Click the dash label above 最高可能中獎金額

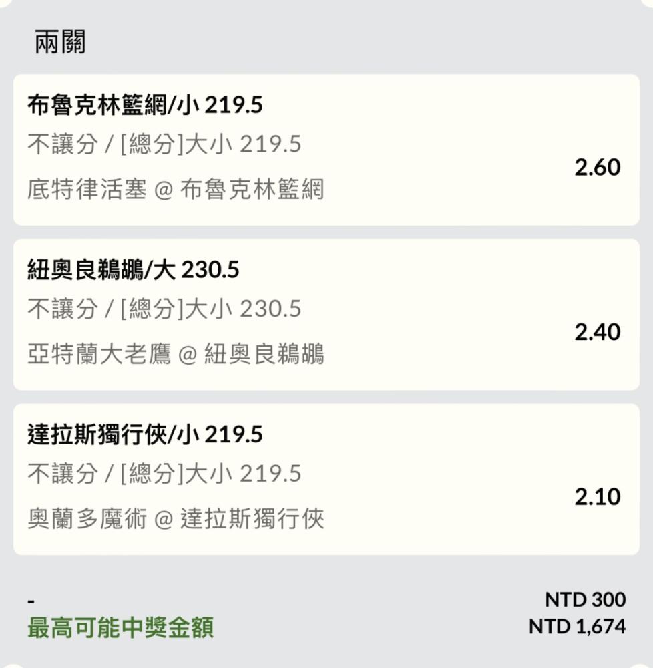pyautogui.click(x=31, y=601)
